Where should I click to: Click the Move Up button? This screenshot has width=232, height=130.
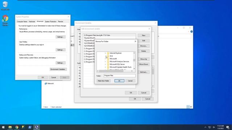(144, 59)
